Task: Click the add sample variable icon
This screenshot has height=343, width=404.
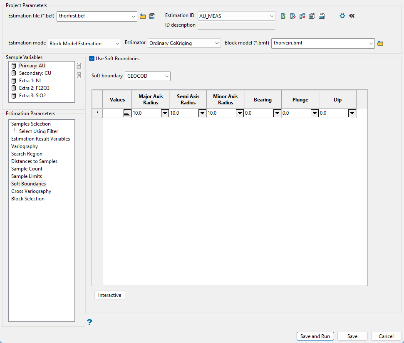Action: (x=79, y=66)
